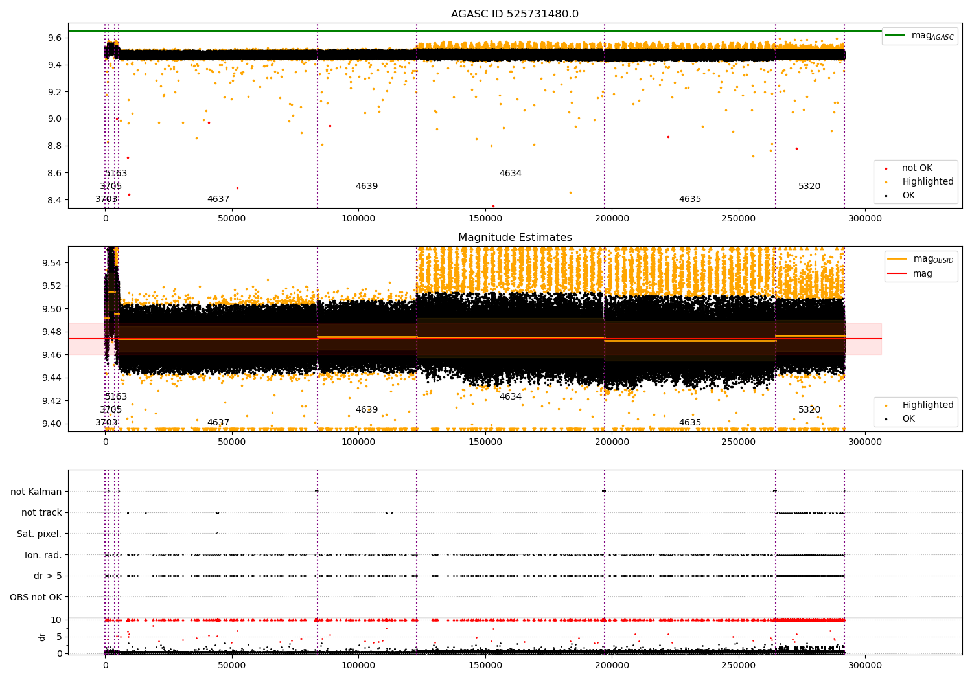Click the 'Magnitude Estimates' plot title
The image size is (972, 680).
pos(515,238)
